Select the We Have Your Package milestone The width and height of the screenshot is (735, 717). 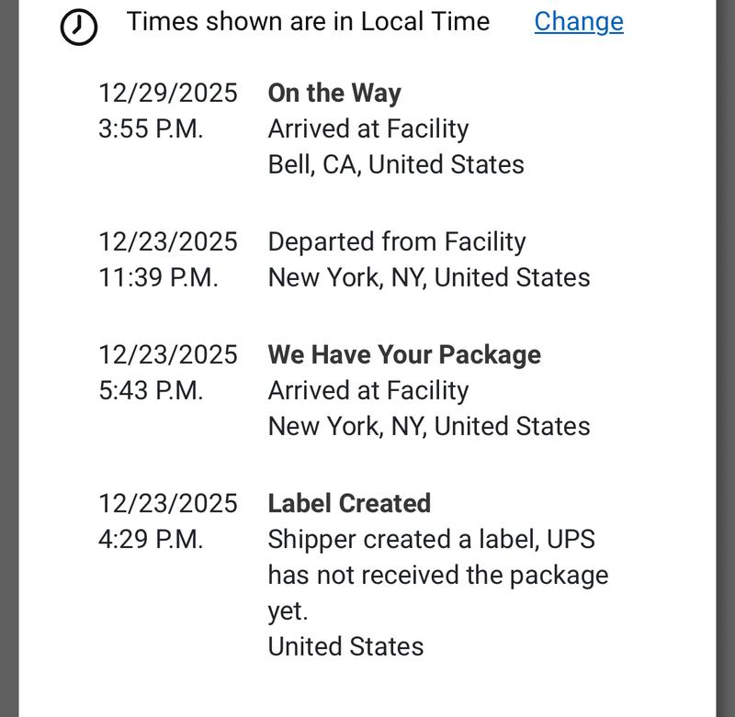pyautogui.click(x=405, y=354)
